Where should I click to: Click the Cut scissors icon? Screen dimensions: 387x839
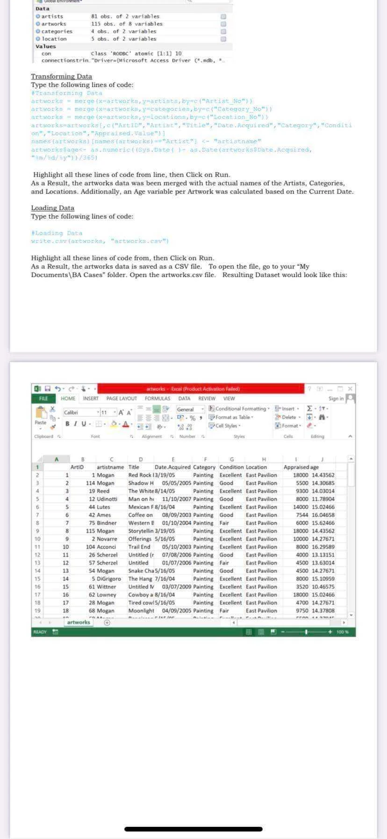53,408
